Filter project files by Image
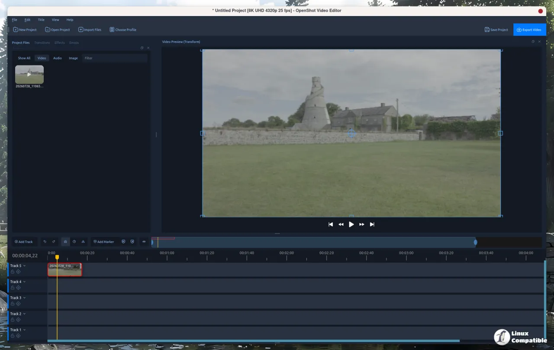This screenshot has width=554, height=350. (x=73, y=58)
